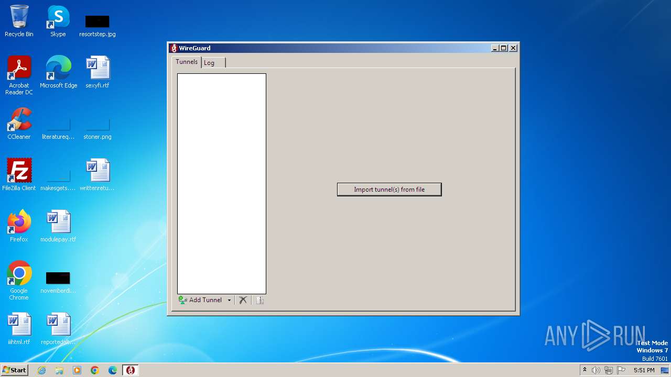Viewport: 671px width, 377px height.
Task: Open the Recycle Bin desktop icon
Action: click(x=19, y=21)
